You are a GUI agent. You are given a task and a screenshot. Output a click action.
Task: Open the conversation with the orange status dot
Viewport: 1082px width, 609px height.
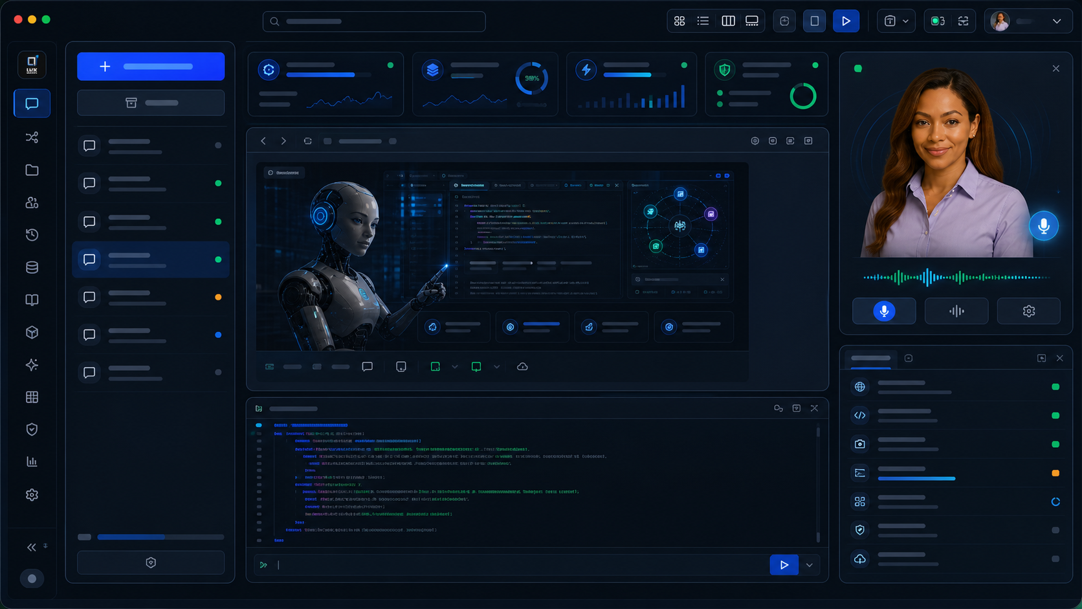point(151,297)
